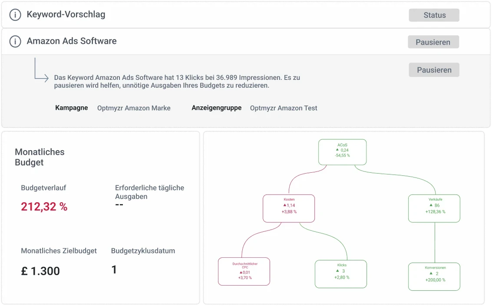The height and width of the screenshot is (306, 492).
Task: Open campaign Optmyzr Amazon Marke
Action: click(134, 108)
